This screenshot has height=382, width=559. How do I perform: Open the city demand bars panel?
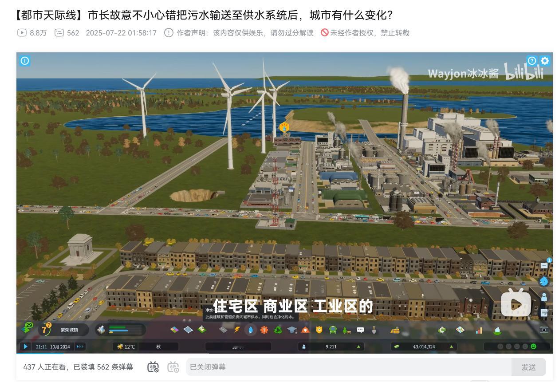point(121,330)
